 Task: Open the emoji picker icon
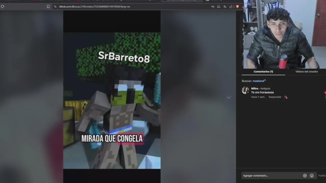[312, 176]
